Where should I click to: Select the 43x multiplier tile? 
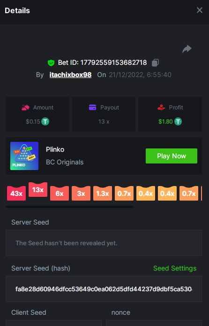click(x=16, y=194)
